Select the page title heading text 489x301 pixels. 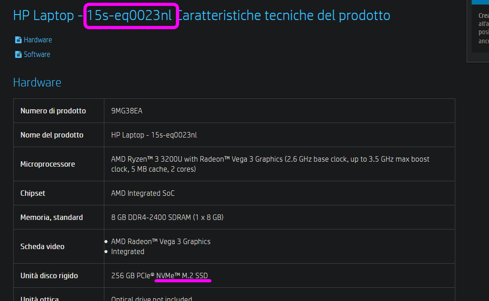point(201,15)
